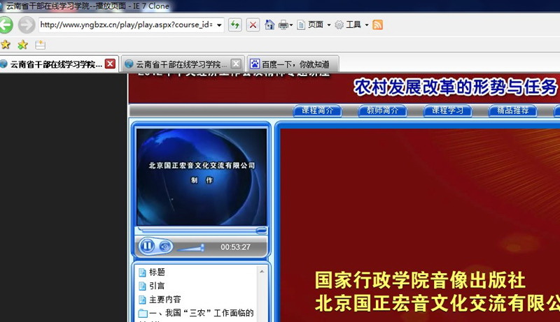Open the 工具 menu dropdown

pos(357,24)
